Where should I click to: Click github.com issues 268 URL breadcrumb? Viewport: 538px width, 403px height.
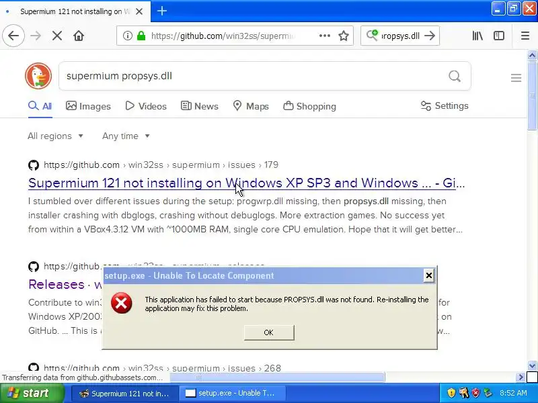(162, 368)
